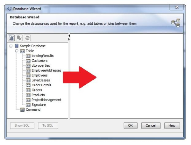The image size is (191, 145).
Task: Select the Customers table
Action: click(39, 61)
